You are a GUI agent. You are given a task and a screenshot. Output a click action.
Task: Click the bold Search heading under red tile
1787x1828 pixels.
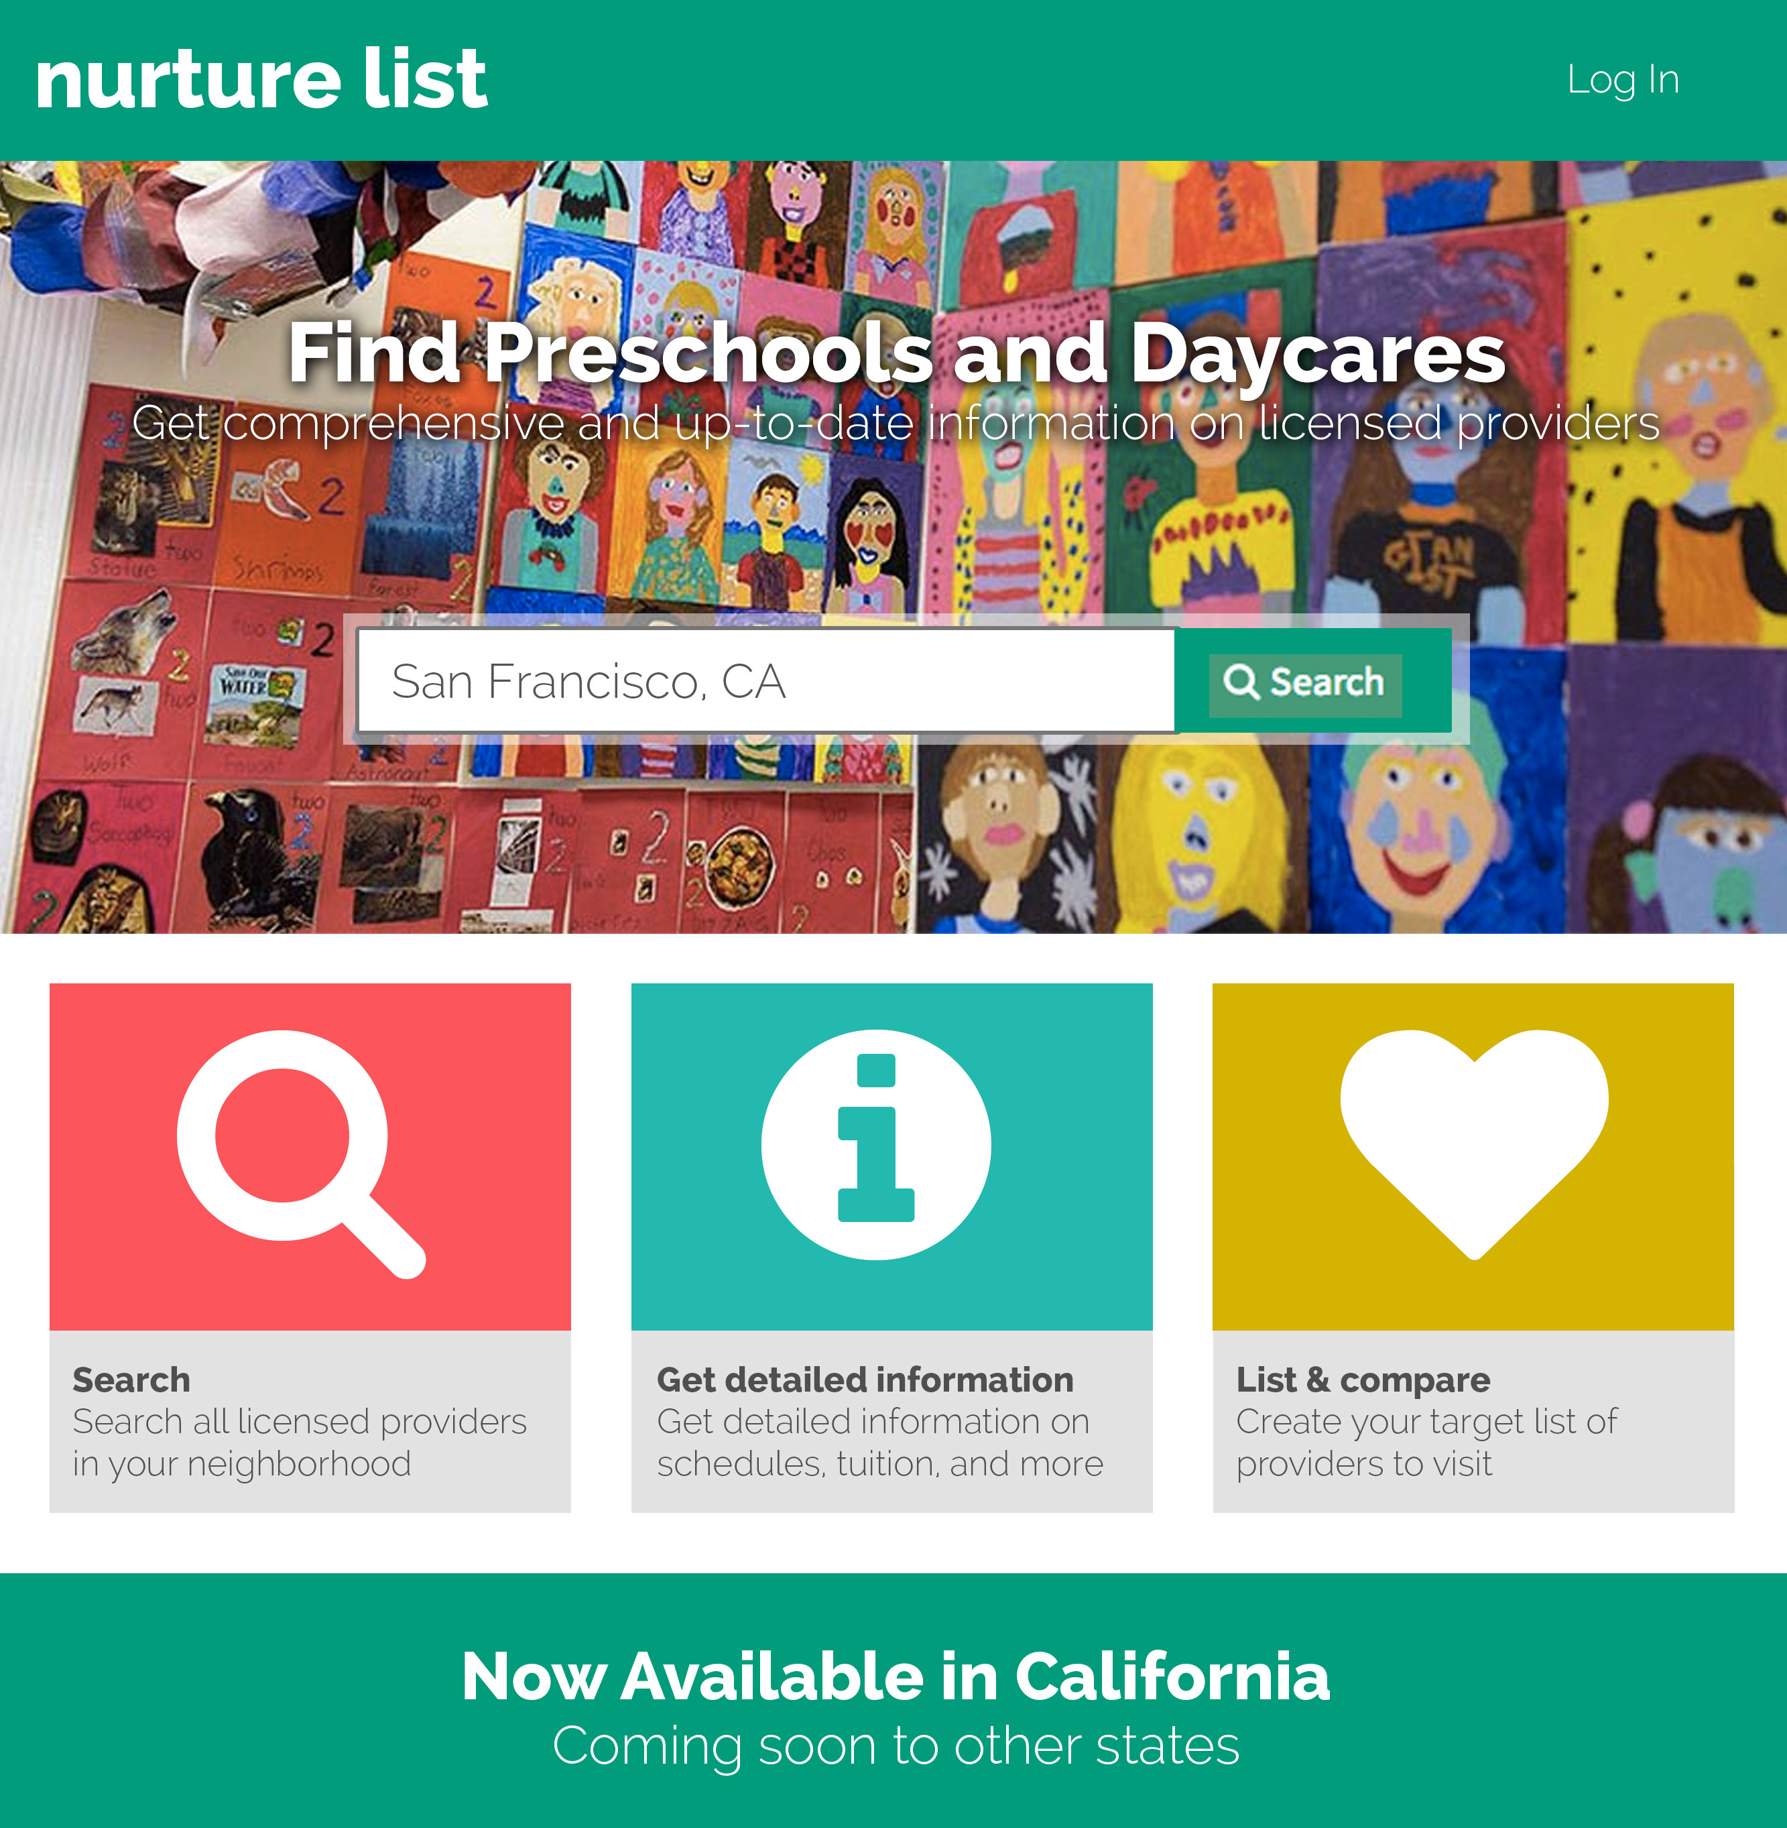click(131, 1380)
